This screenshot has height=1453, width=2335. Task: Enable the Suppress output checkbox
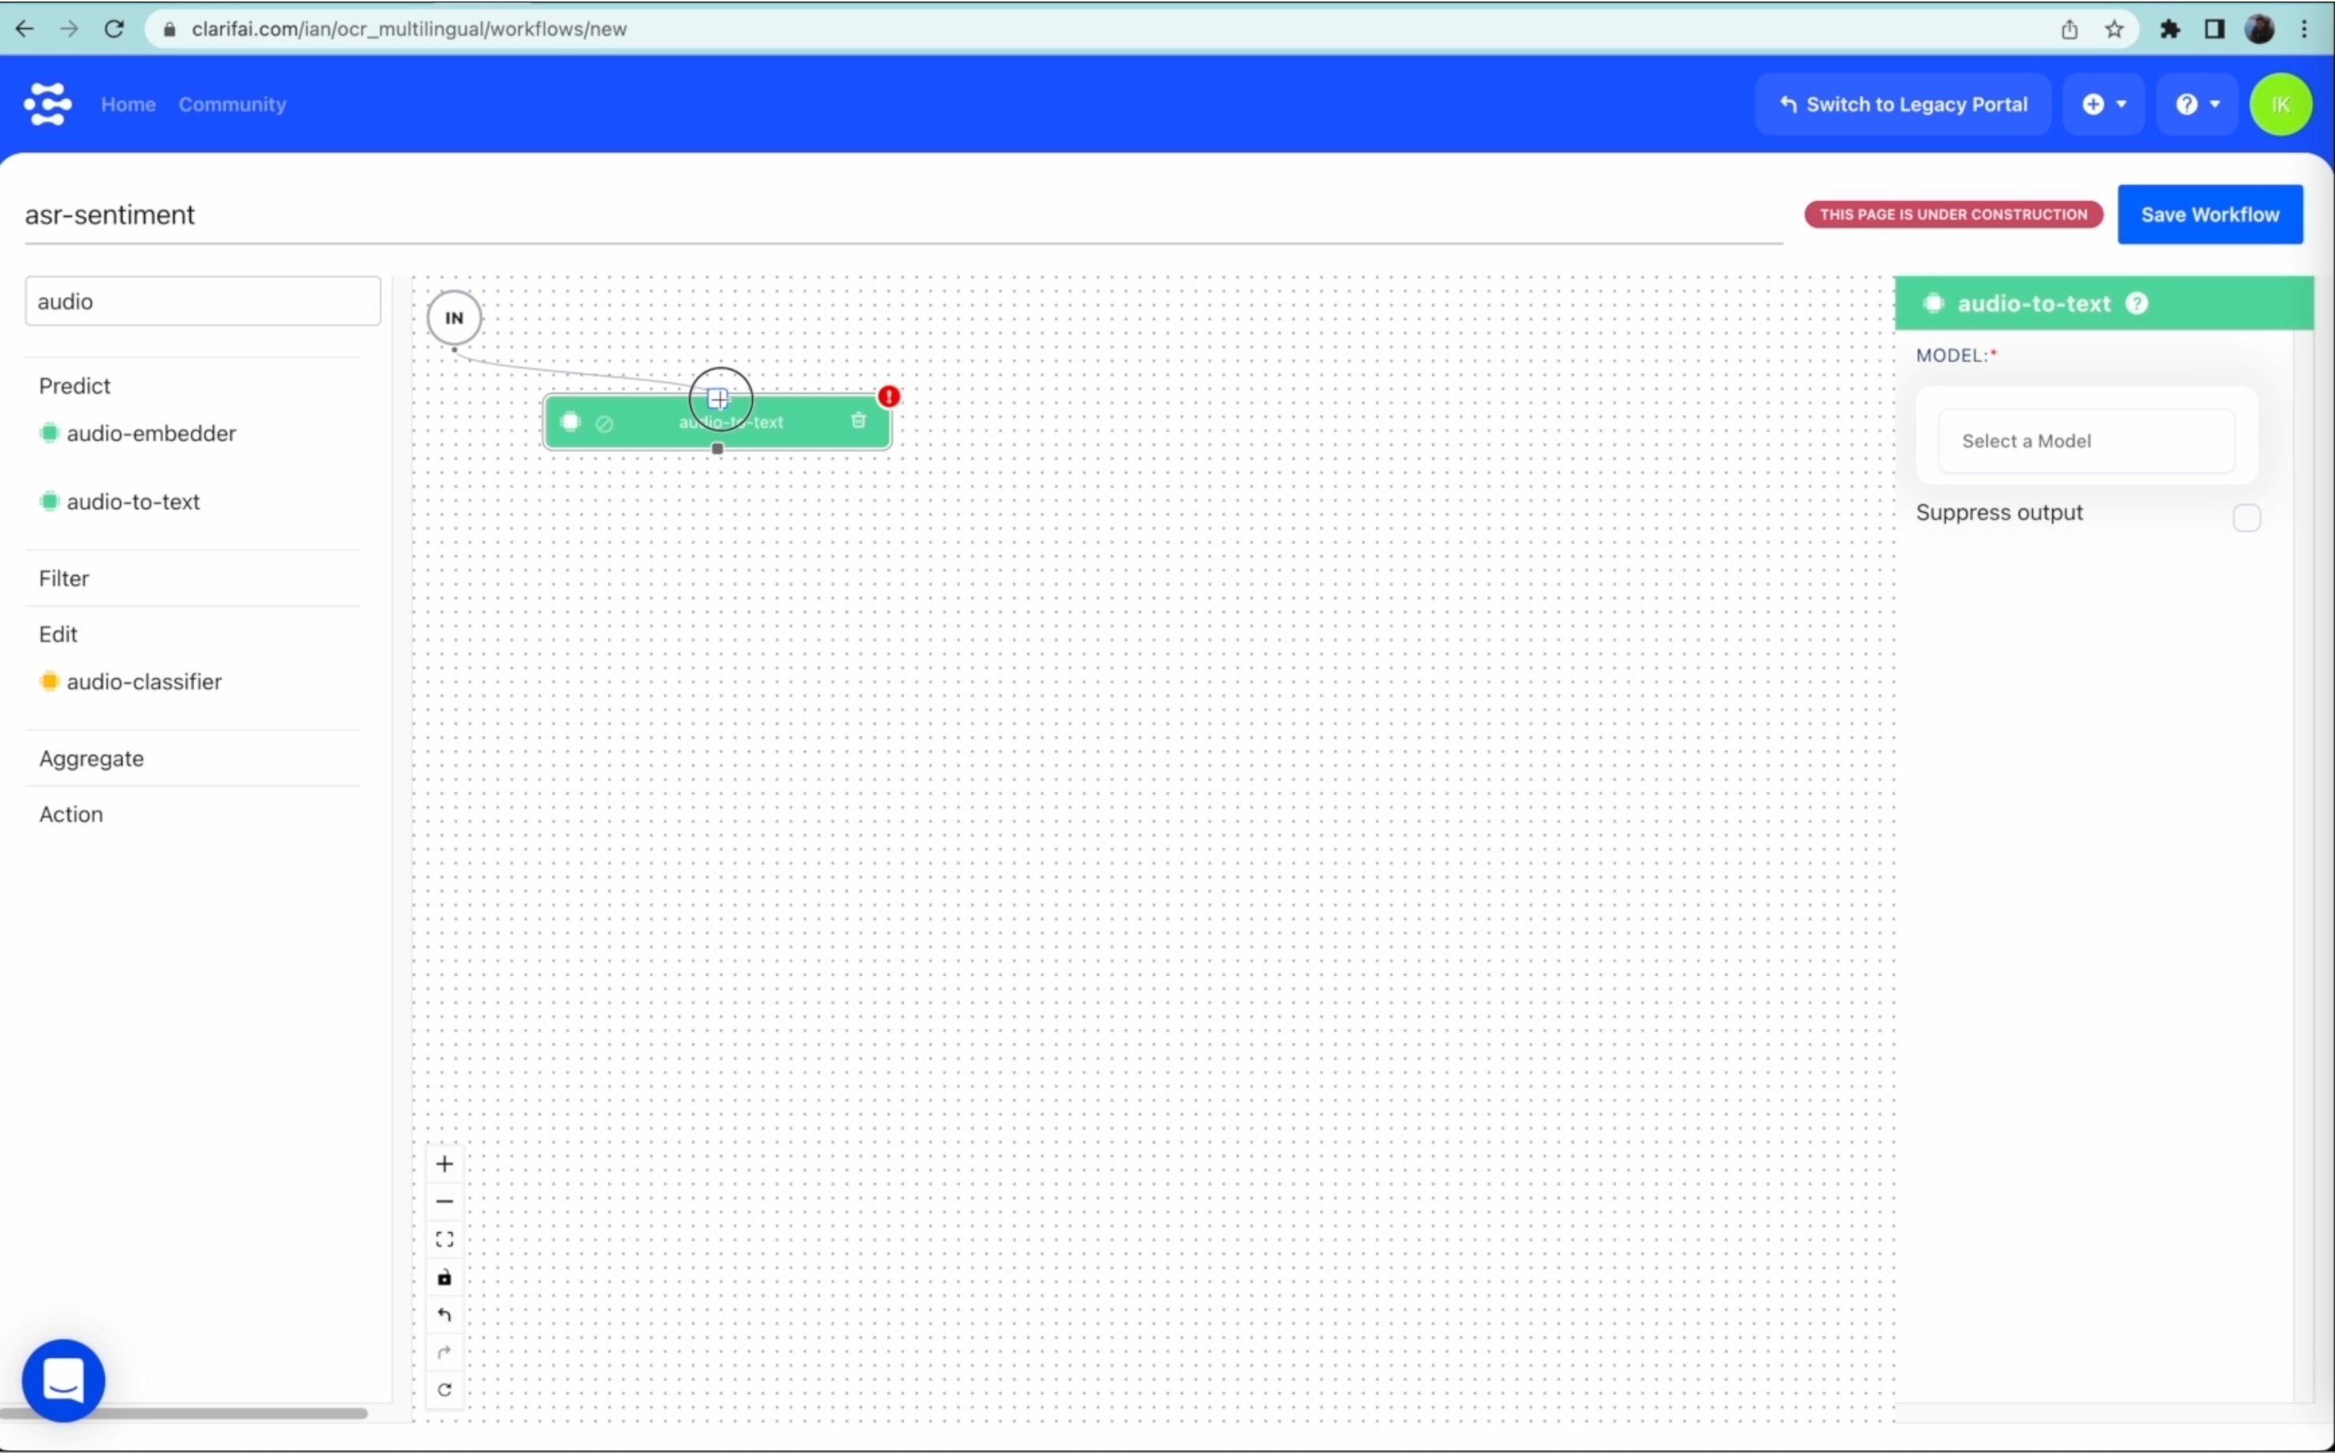point(2246,518)
